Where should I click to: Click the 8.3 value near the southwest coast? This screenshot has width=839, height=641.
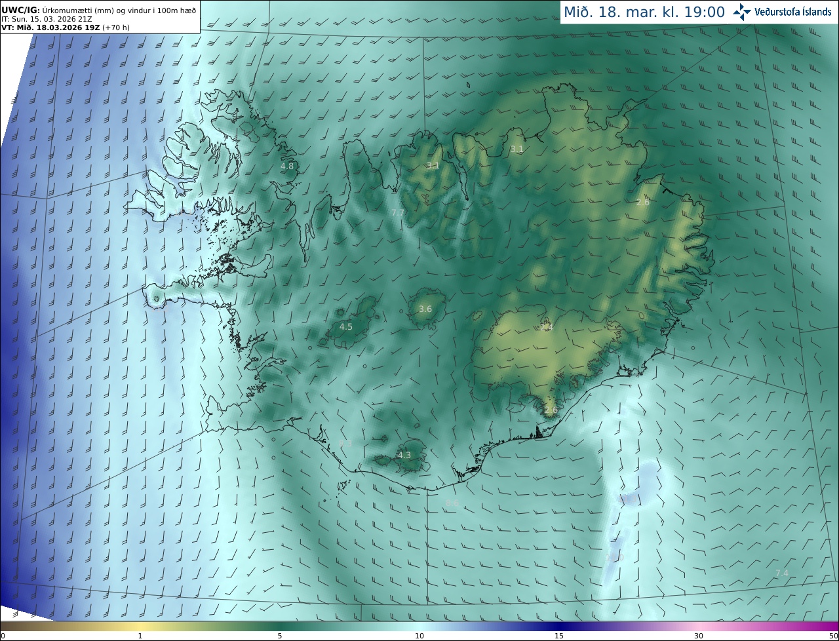[345, 444]
